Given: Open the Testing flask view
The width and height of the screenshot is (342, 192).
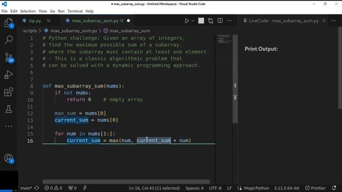Looking at the screenshot, I should (x=9, y=109).
